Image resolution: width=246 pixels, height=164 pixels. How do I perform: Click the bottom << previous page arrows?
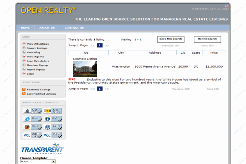pos(93,89)
